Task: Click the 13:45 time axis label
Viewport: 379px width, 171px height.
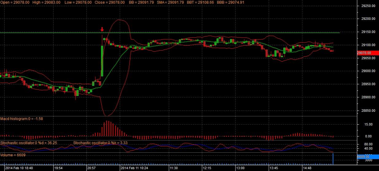Action: (273, 168)
